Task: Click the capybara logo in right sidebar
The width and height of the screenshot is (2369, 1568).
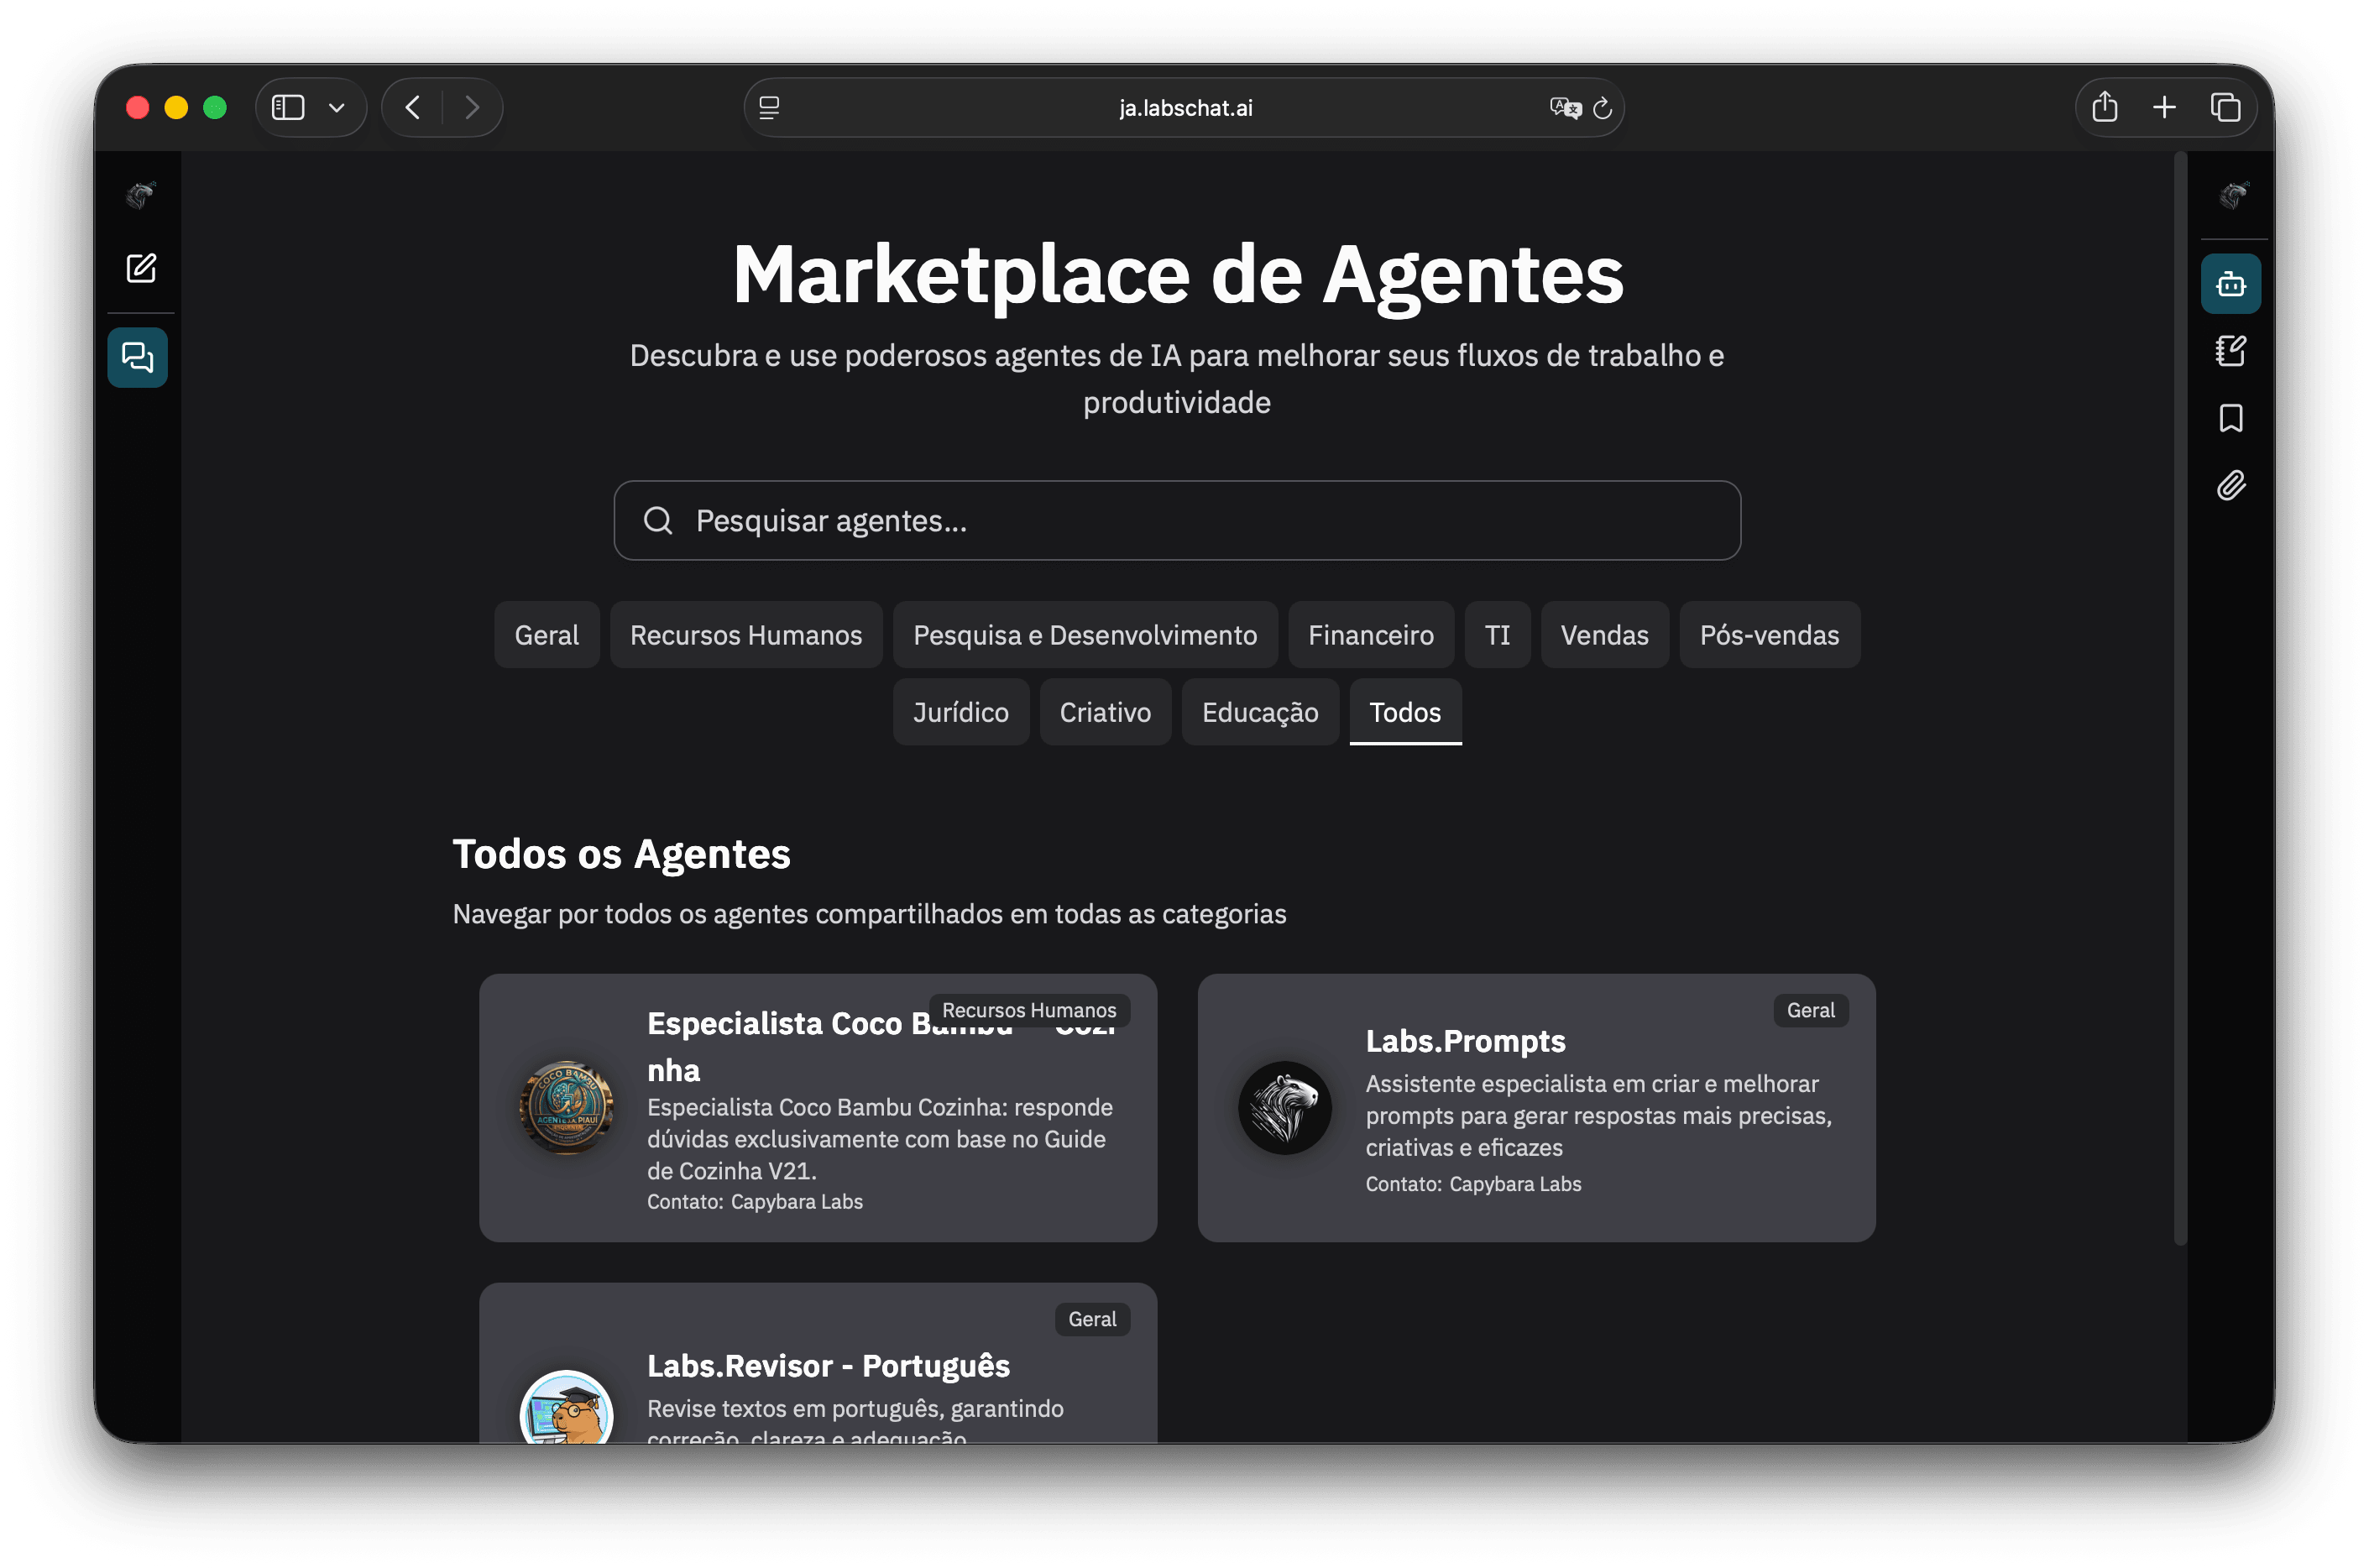Action: 2233,195
